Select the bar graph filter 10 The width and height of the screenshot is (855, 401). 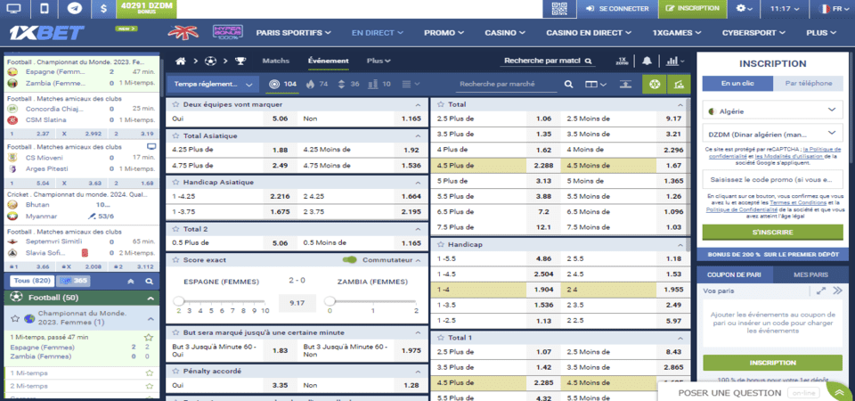click(379, 84)
